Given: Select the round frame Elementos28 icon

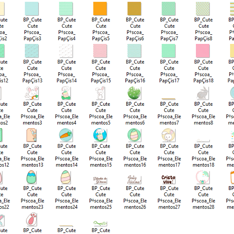Looking at the screenshot, I should (203, 177).
